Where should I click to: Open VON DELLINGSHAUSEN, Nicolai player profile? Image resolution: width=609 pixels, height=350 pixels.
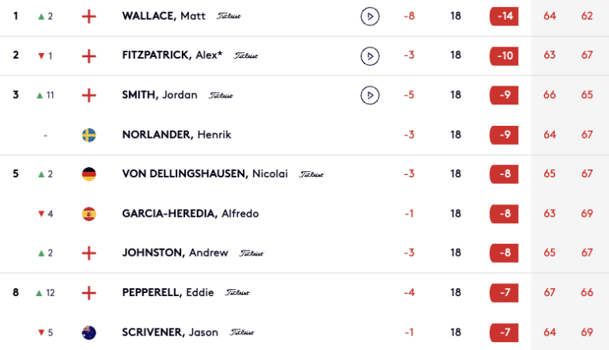[205, 173]
